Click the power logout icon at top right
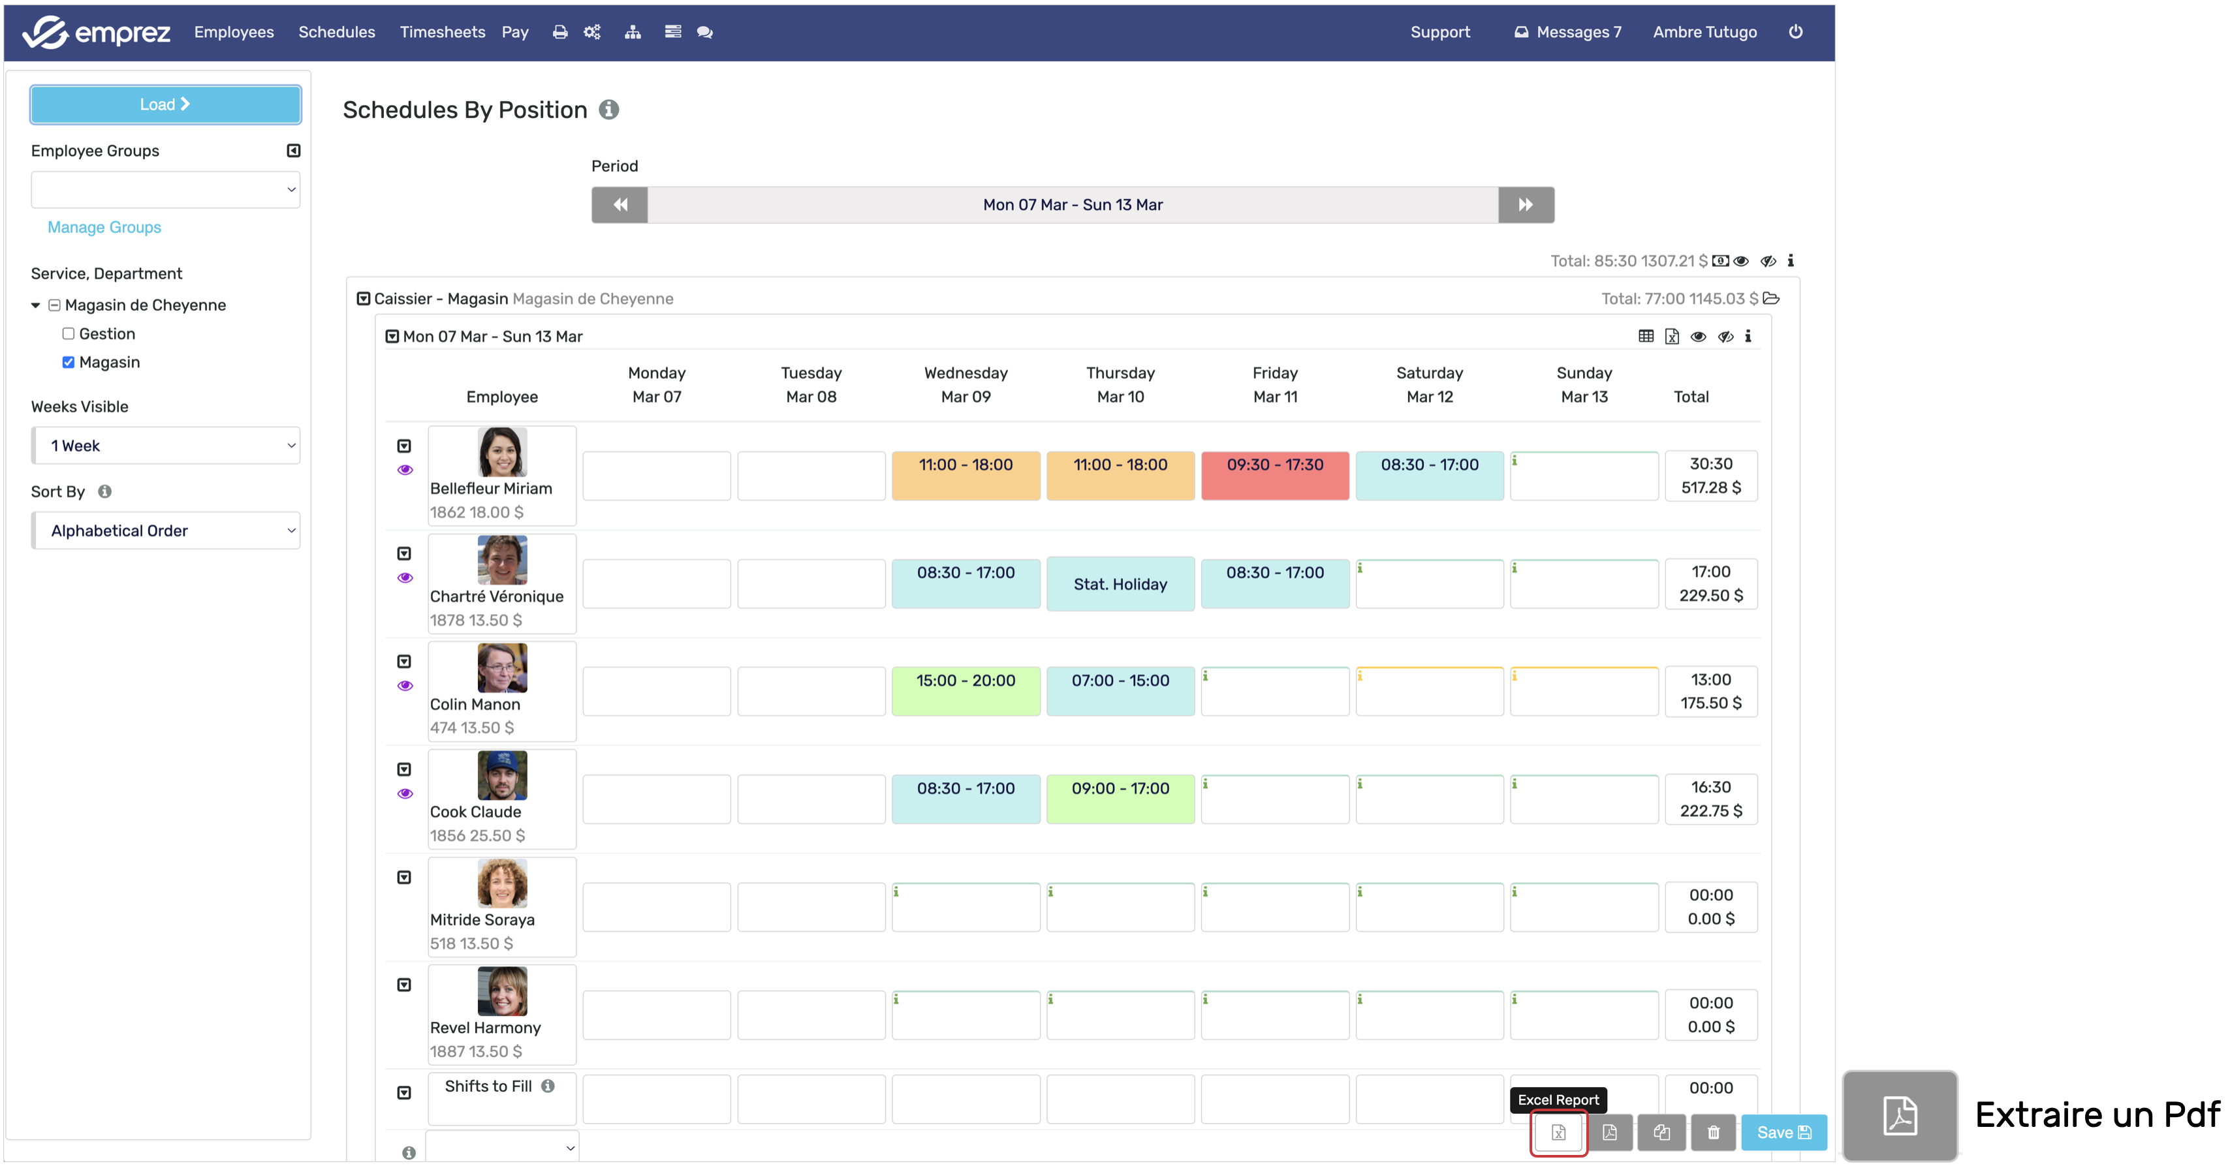Viewport: 2230px width, 1168px height. (x=1795, y=32)
